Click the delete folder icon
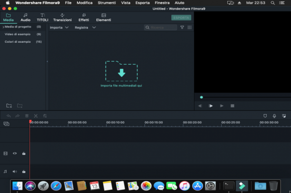This screenshot has width=291, height=193. 19,106
